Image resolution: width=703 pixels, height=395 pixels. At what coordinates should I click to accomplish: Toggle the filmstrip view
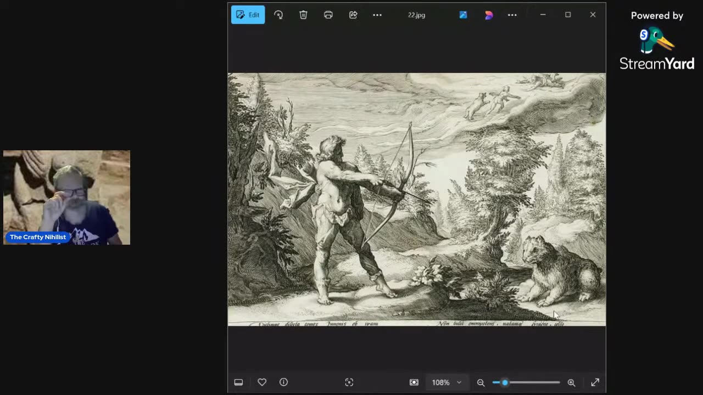point(238,382)
